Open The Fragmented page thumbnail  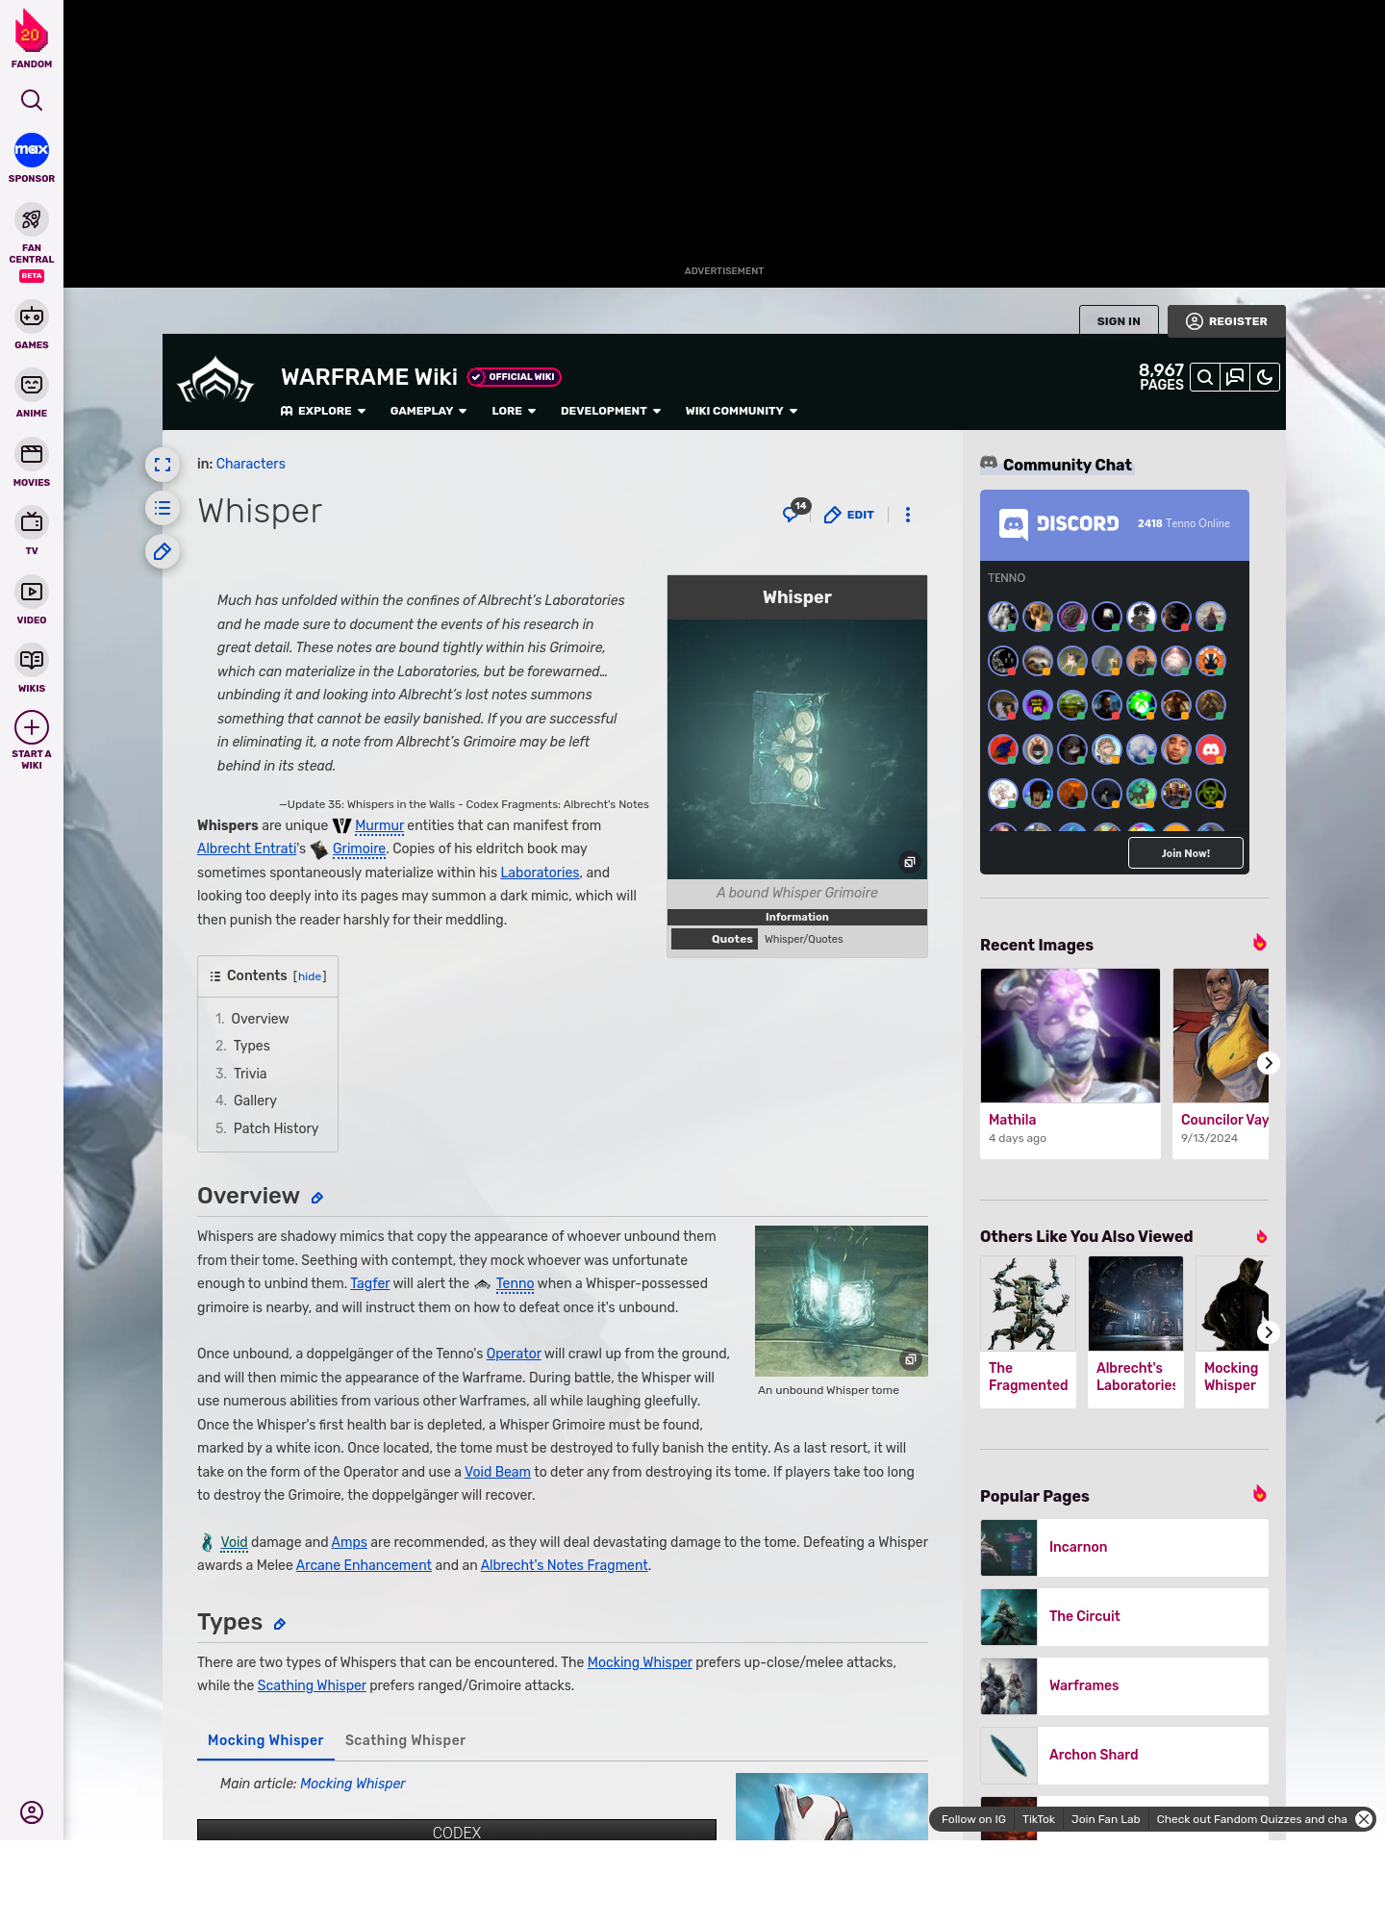coord(1028,1304)
